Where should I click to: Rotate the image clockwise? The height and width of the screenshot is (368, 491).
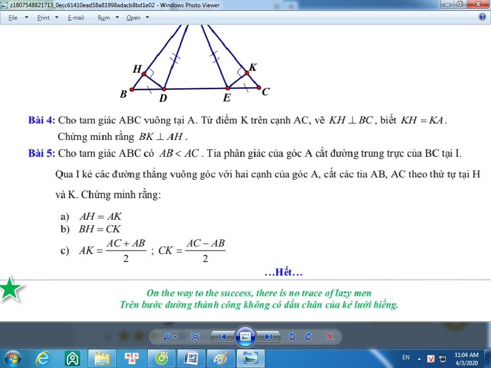[308, 336]
